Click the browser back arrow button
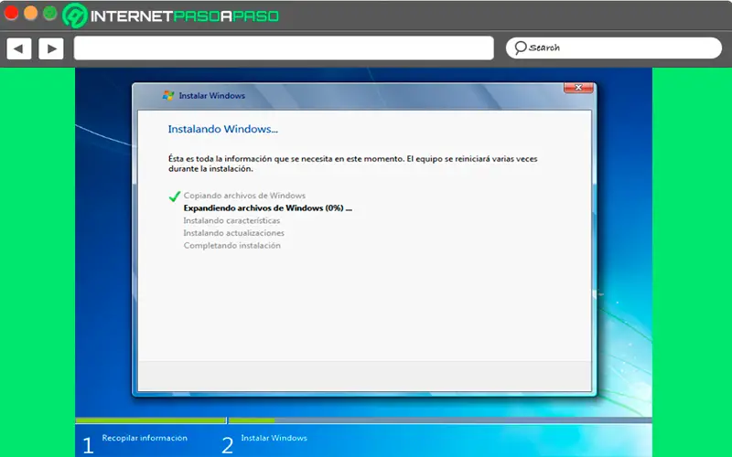 coord(18,48)
